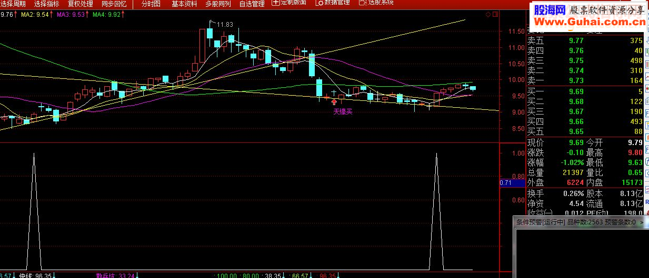The width and height of the screenshot is (649, 278).
Task: Select 多股同列 view
Action: click(x=218, y=3)
